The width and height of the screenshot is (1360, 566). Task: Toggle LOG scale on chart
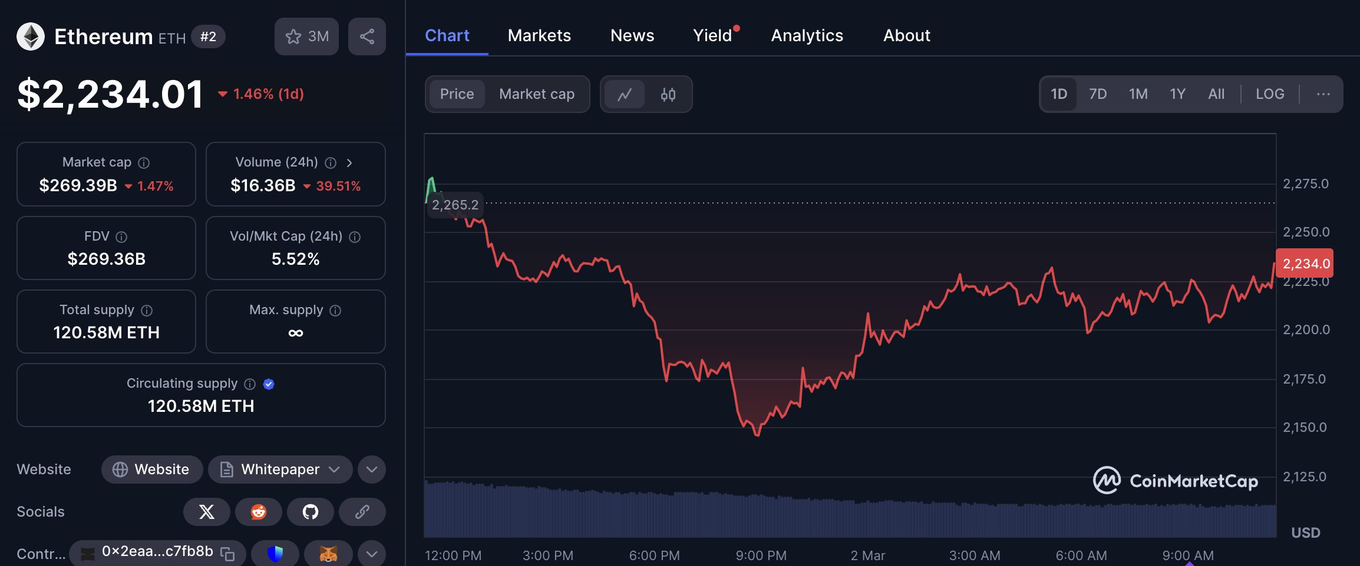[x=1270, y=94]
